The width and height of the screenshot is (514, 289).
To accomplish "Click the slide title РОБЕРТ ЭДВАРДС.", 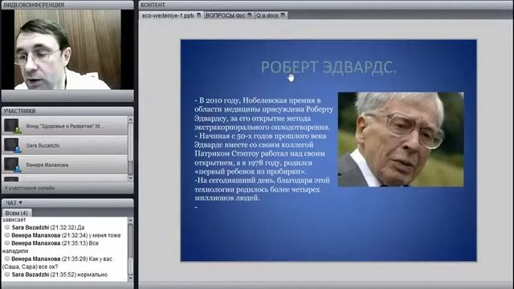I will [328, 67].
